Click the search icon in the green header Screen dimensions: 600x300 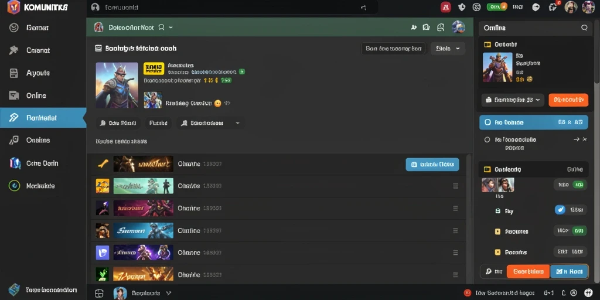point(161,27)
